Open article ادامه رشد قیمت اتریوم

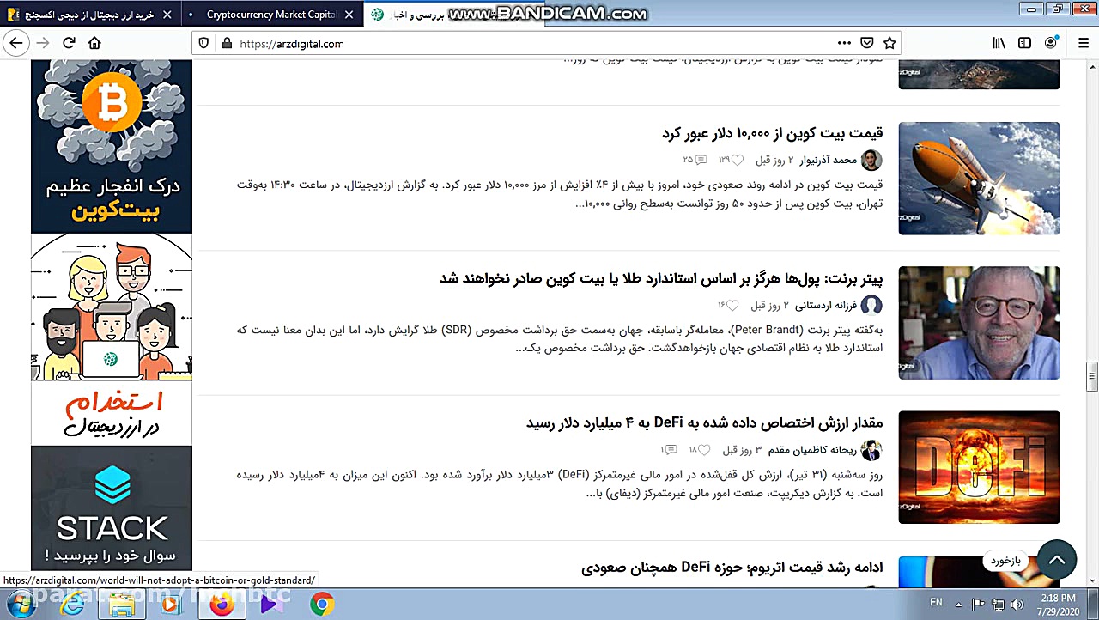732,568
